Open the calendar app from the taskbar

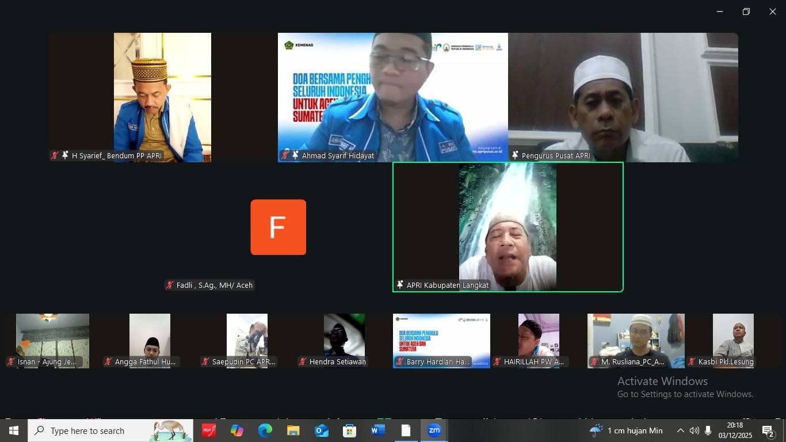(x=349, y=430)
